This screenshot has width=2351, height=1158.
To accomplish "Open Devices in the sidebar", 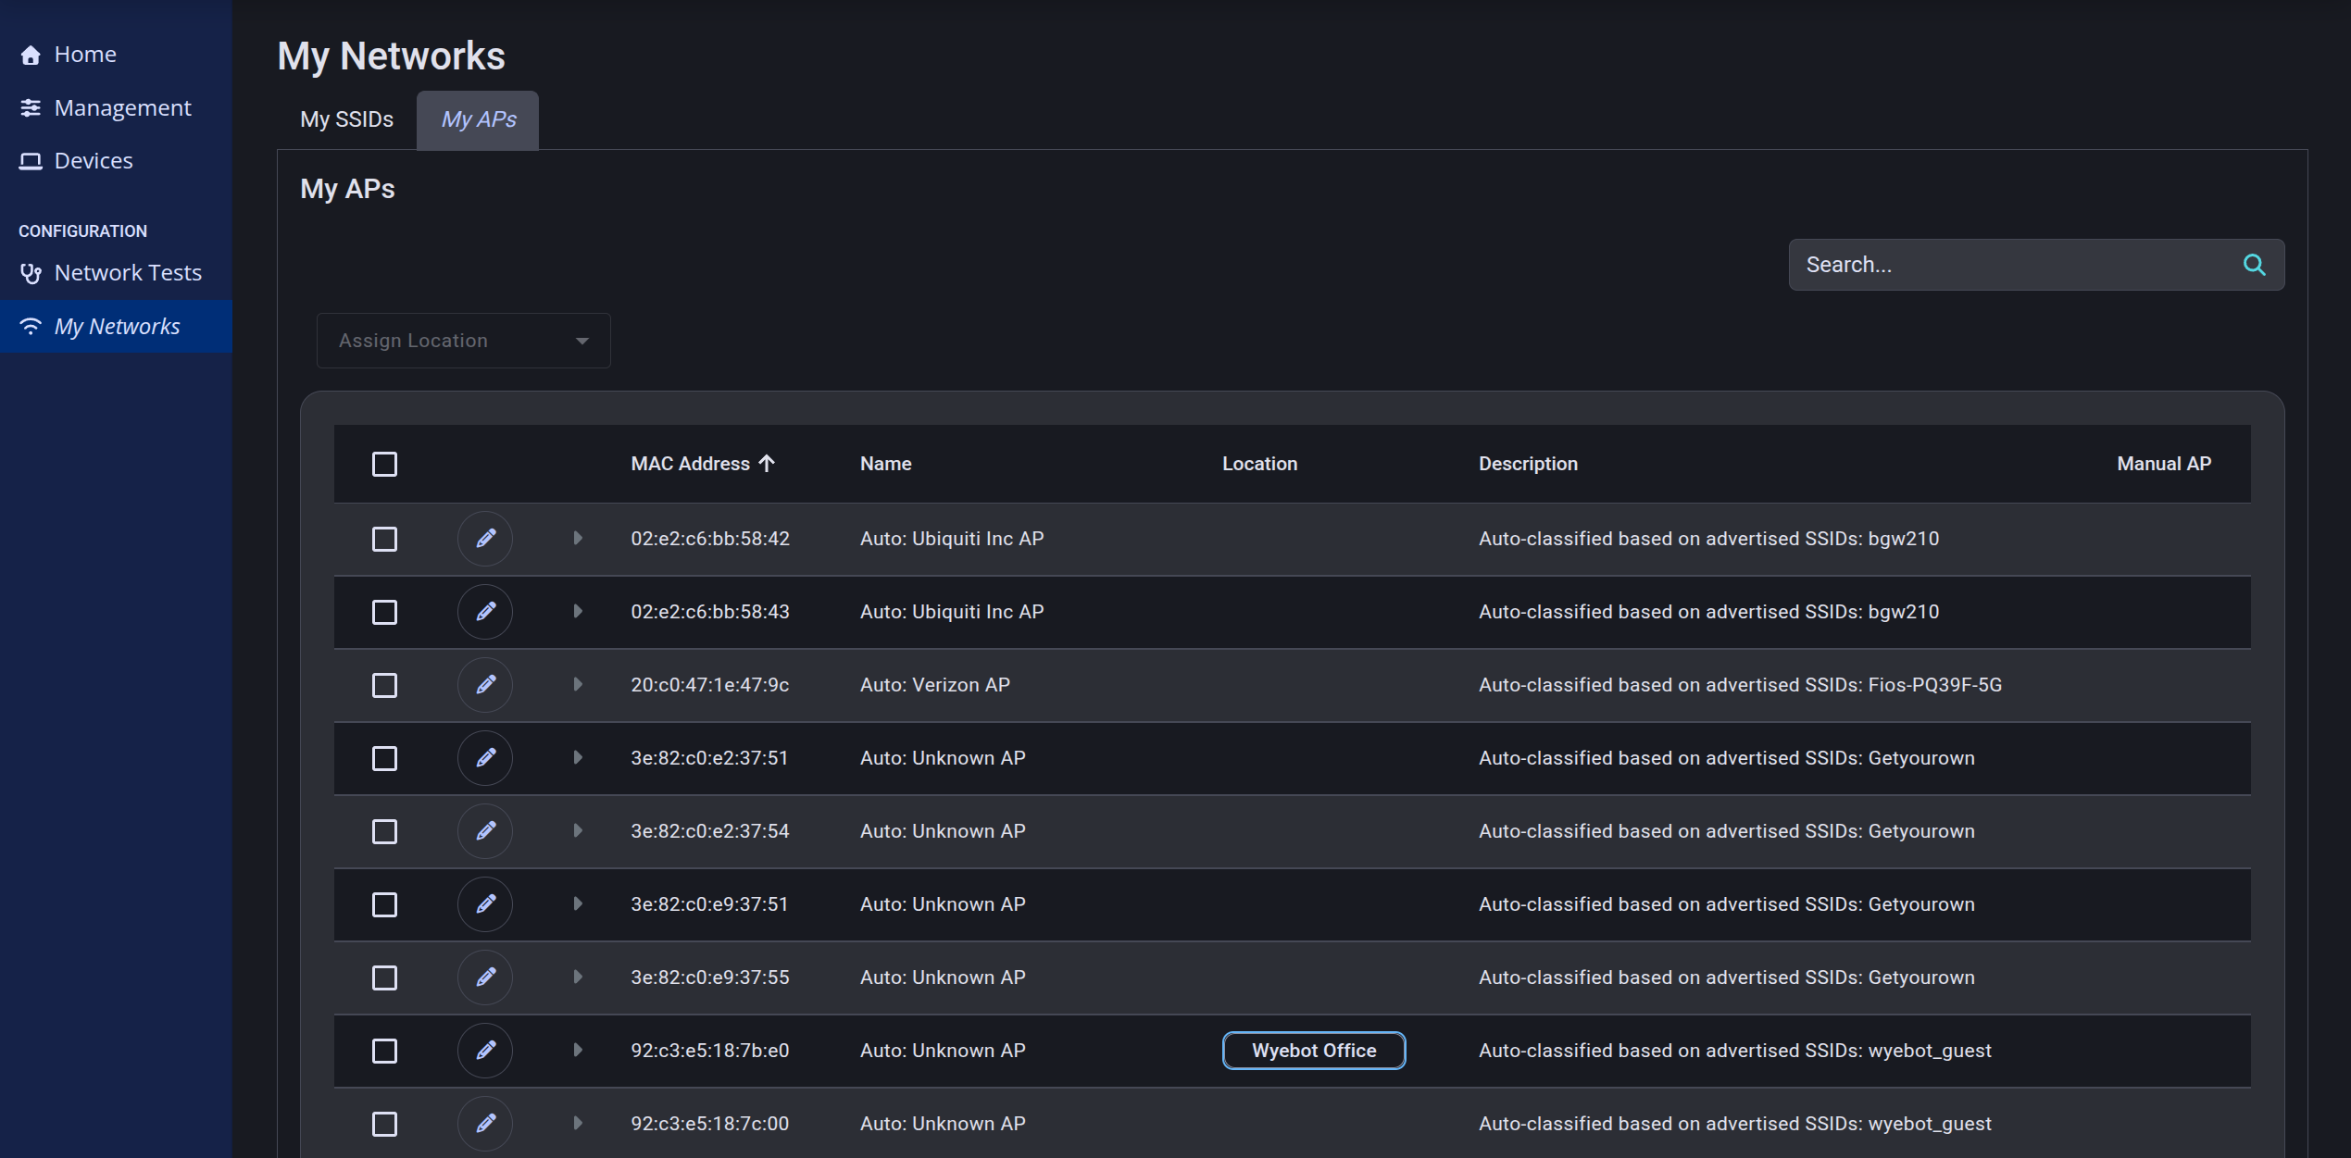I will [116, 161].
